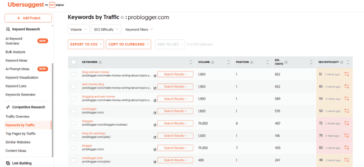
Task: Open Search Results dropdown for 'problogger jobs'
Action: (x=175, y=160)
